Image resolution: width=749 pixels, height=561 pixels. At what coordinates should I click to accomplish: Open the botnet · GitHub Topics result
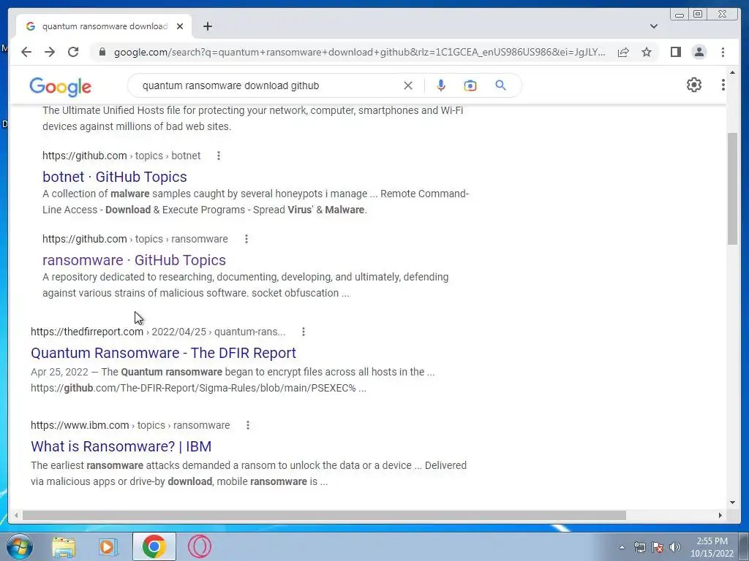point(115,177)
